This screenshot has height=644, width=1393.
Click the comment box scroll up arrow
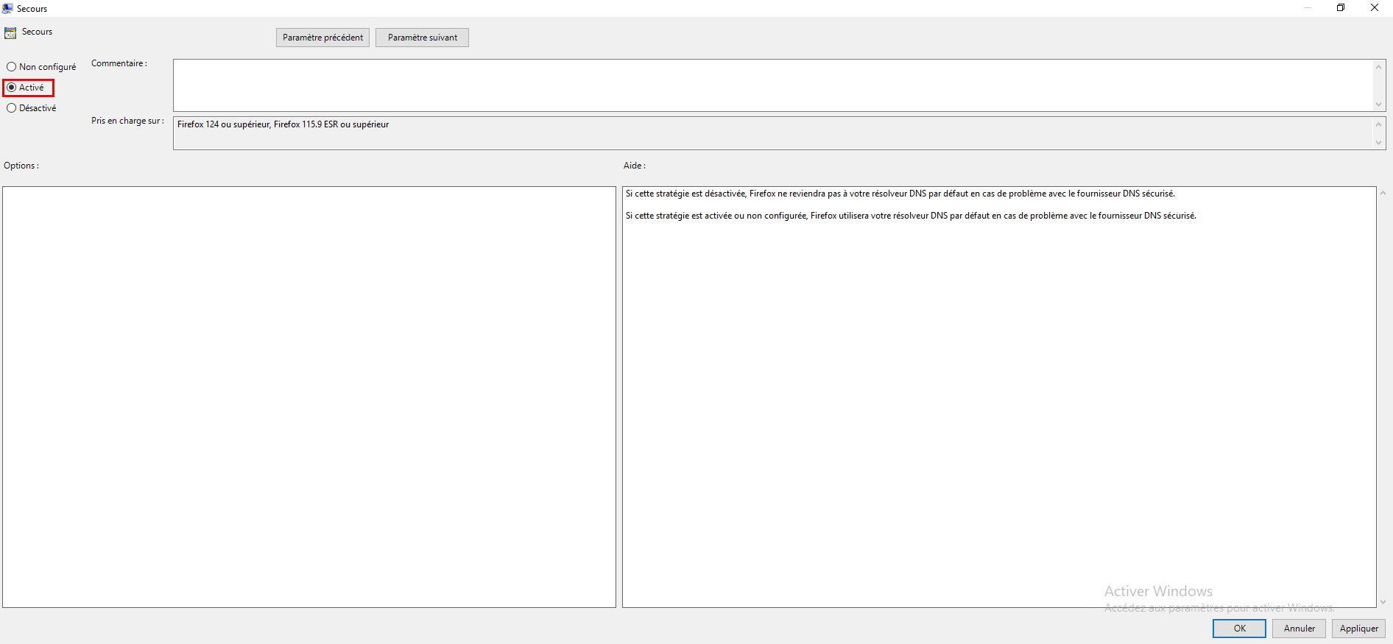(1379, 67)
